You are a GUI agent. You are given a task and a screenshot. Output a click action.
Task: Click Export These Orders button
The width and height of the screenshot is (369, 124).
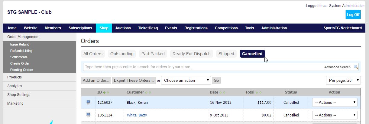[134, 81]
